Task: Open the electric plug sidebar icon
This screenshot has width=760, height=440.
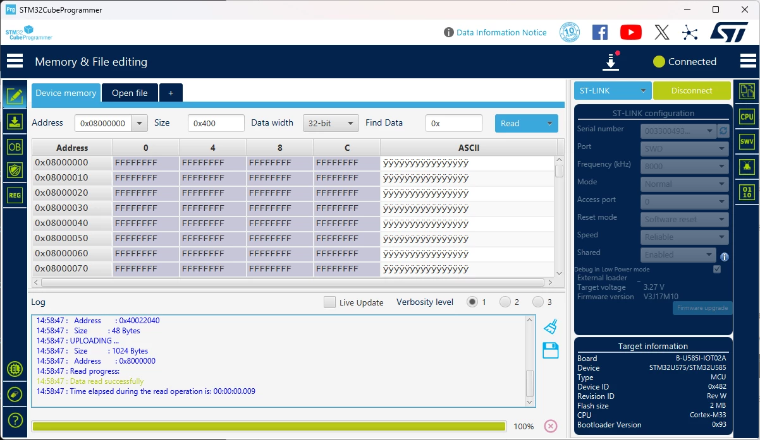Action: click(15, 395)
